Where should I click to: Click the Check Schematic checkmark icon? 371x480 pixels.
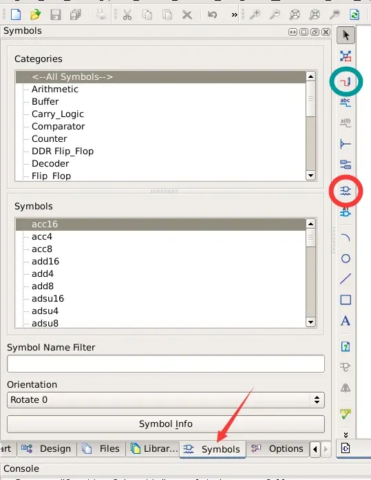pyautogui.click(x=346, y=414)
